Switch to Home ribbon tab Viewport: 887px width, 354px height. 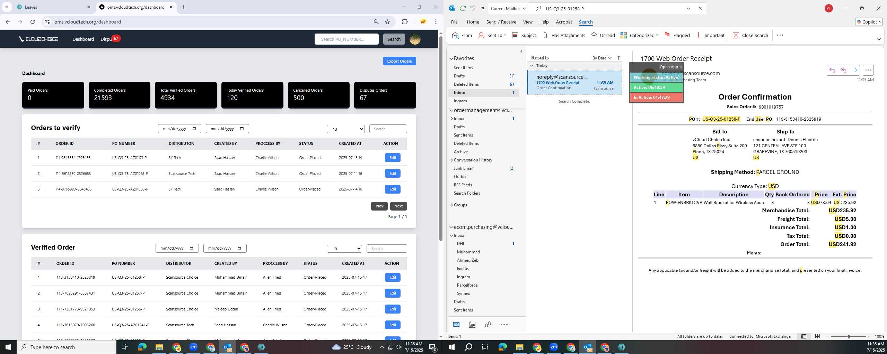pos(473,22)
